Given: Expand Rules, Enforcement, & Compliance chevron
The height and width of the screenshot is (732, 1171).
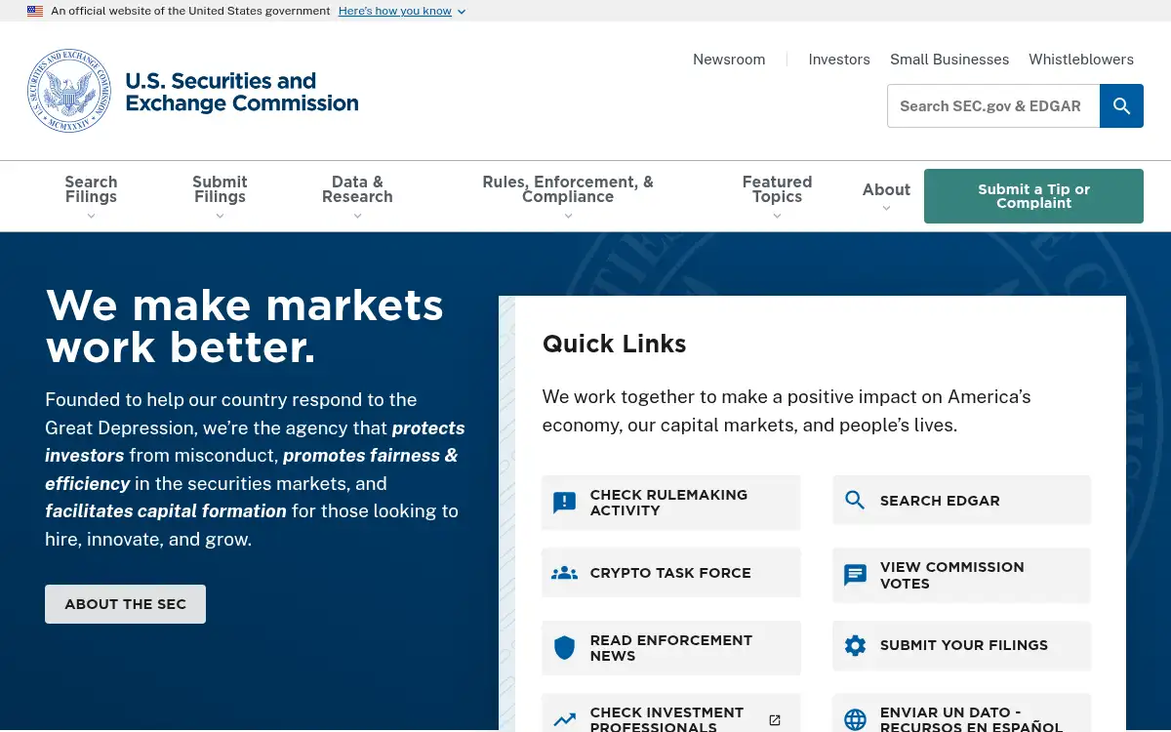Looking at the screenshot, I should [568, 216].
